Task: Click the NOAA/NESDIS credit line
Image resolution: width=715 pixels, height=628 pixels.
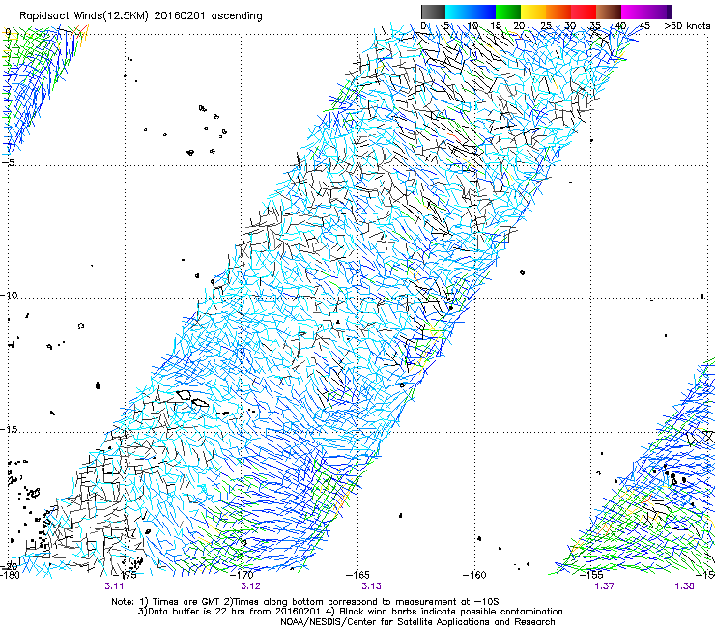Action: [x=417, y=622]
